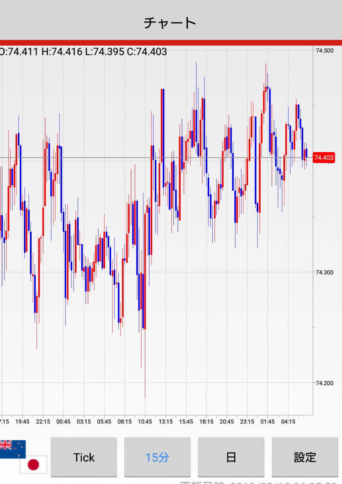Open the 設定 settings button
The height and width of the screenshot is (484, 342).
[x=305, y=457]
